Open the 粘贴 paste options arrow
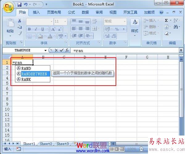This screenshot has height=154, width=185. 10,36
